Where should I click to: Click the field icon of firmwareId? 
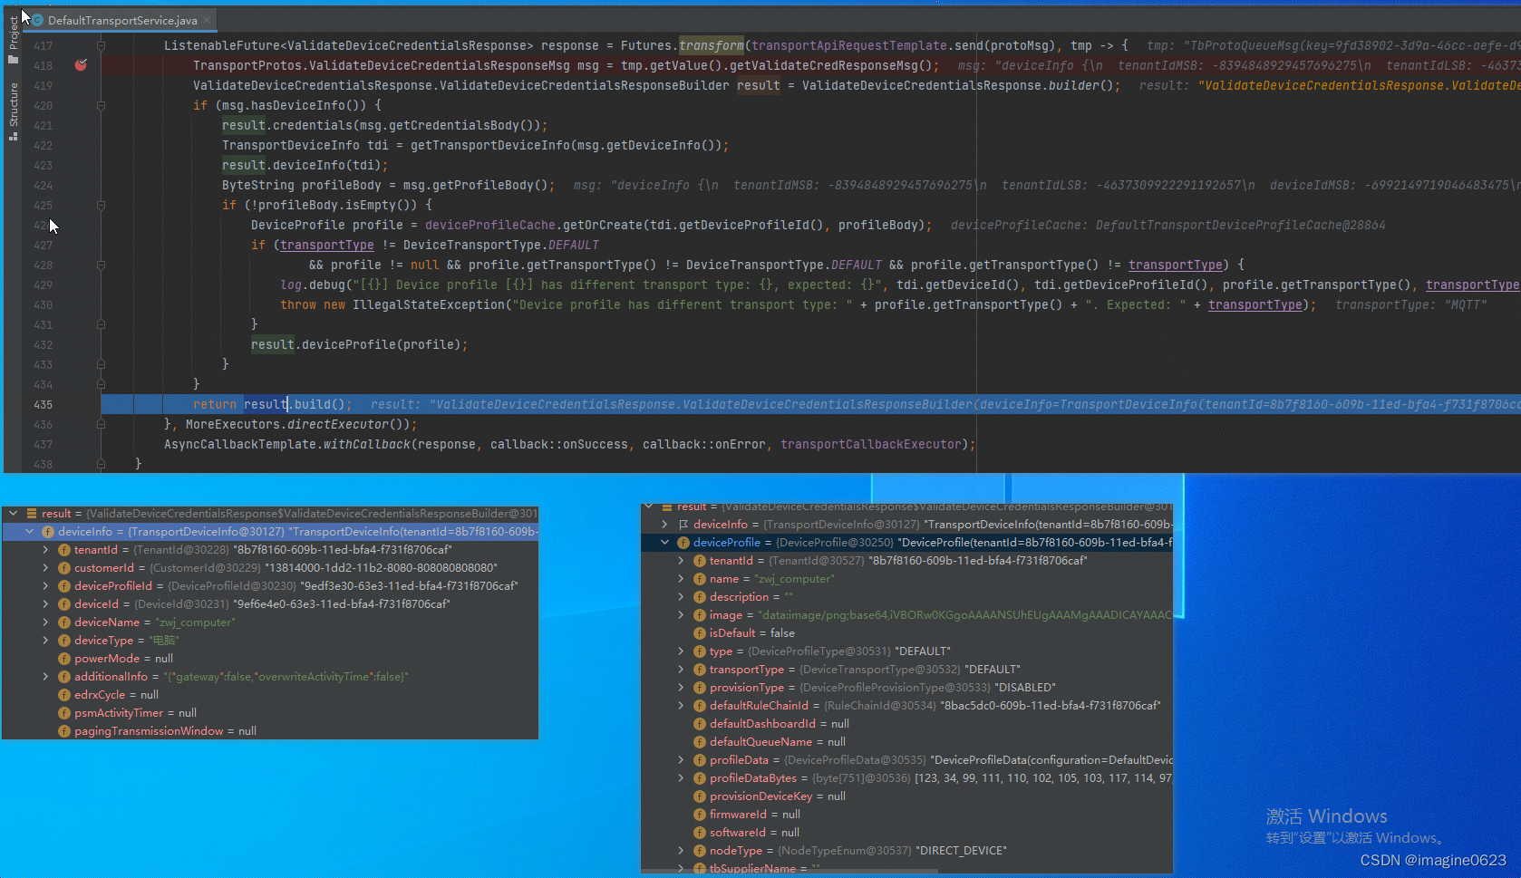coord(700,815)
